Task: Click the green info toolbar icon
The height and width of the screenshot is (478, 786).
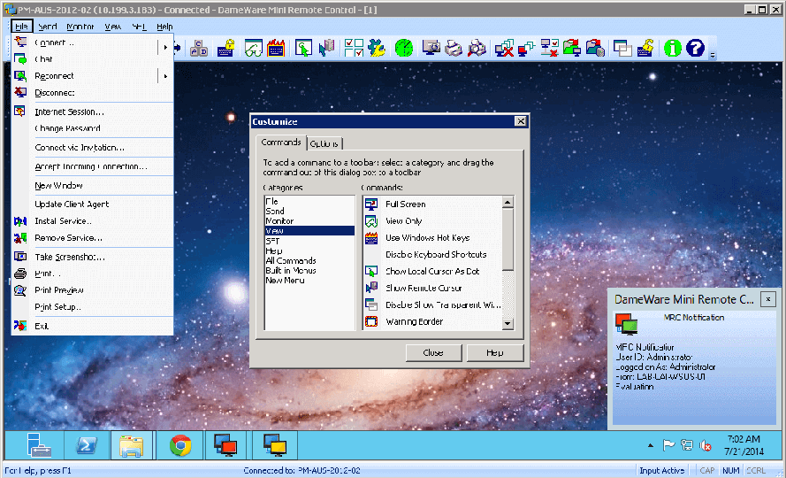Action: click(673, 48)
